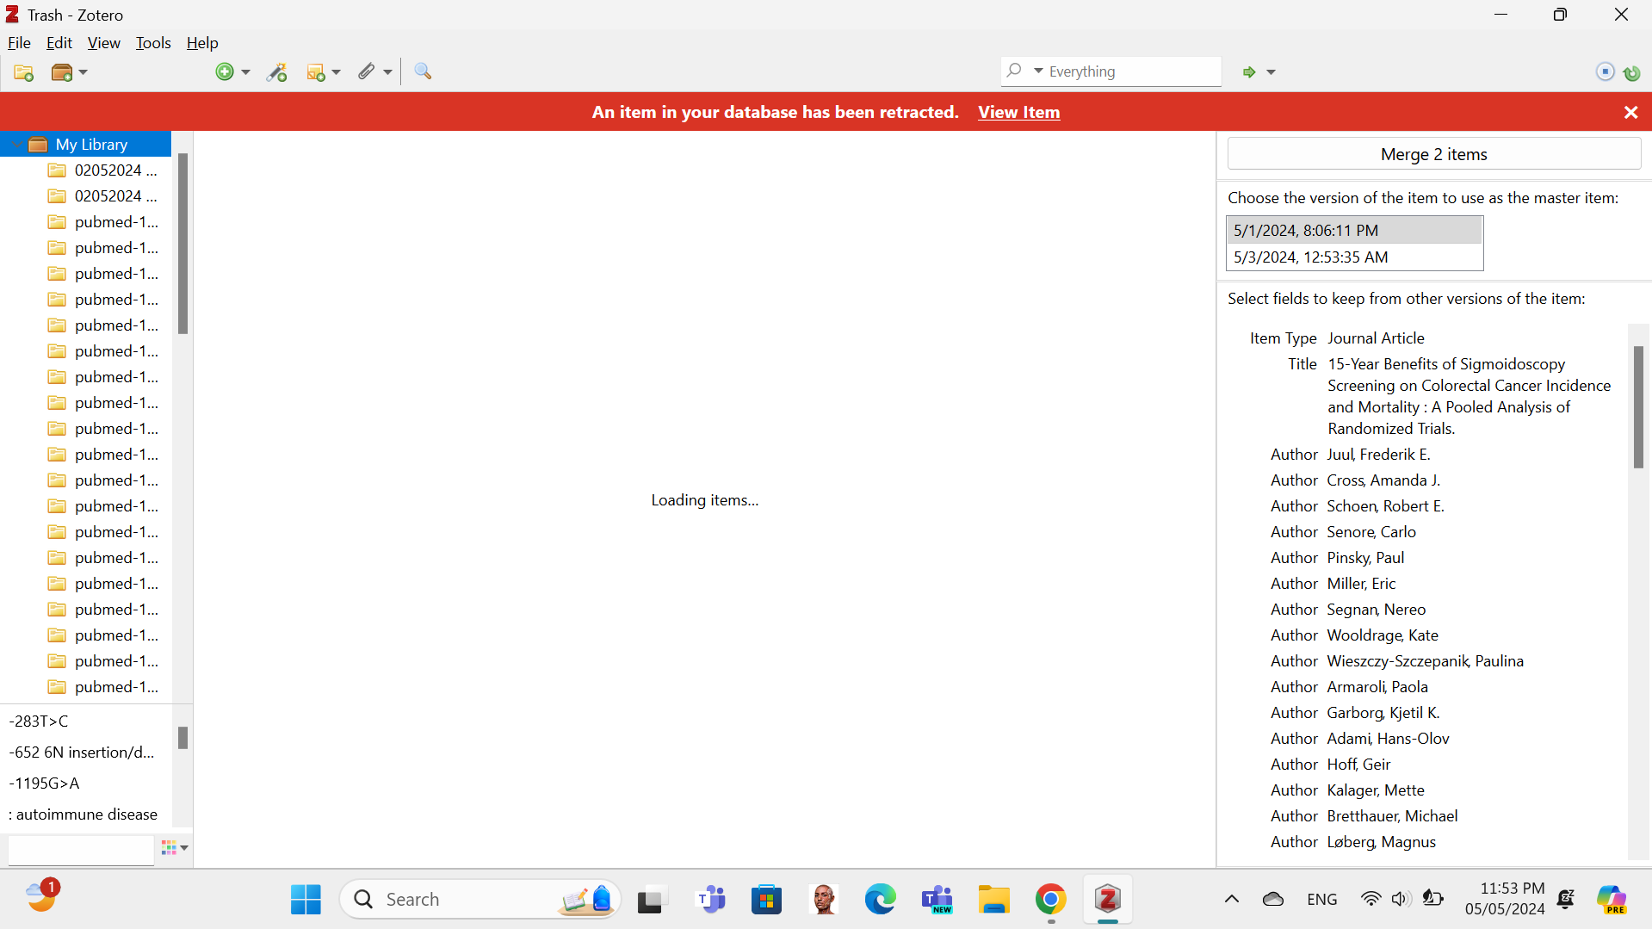Click the New Note toolbar icon
The image size is (1652, 929).
coord(316,72)
